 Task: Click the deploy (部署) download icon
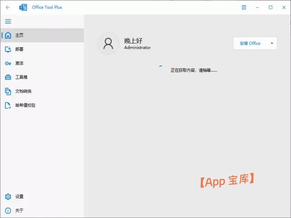tap(8, 50)
